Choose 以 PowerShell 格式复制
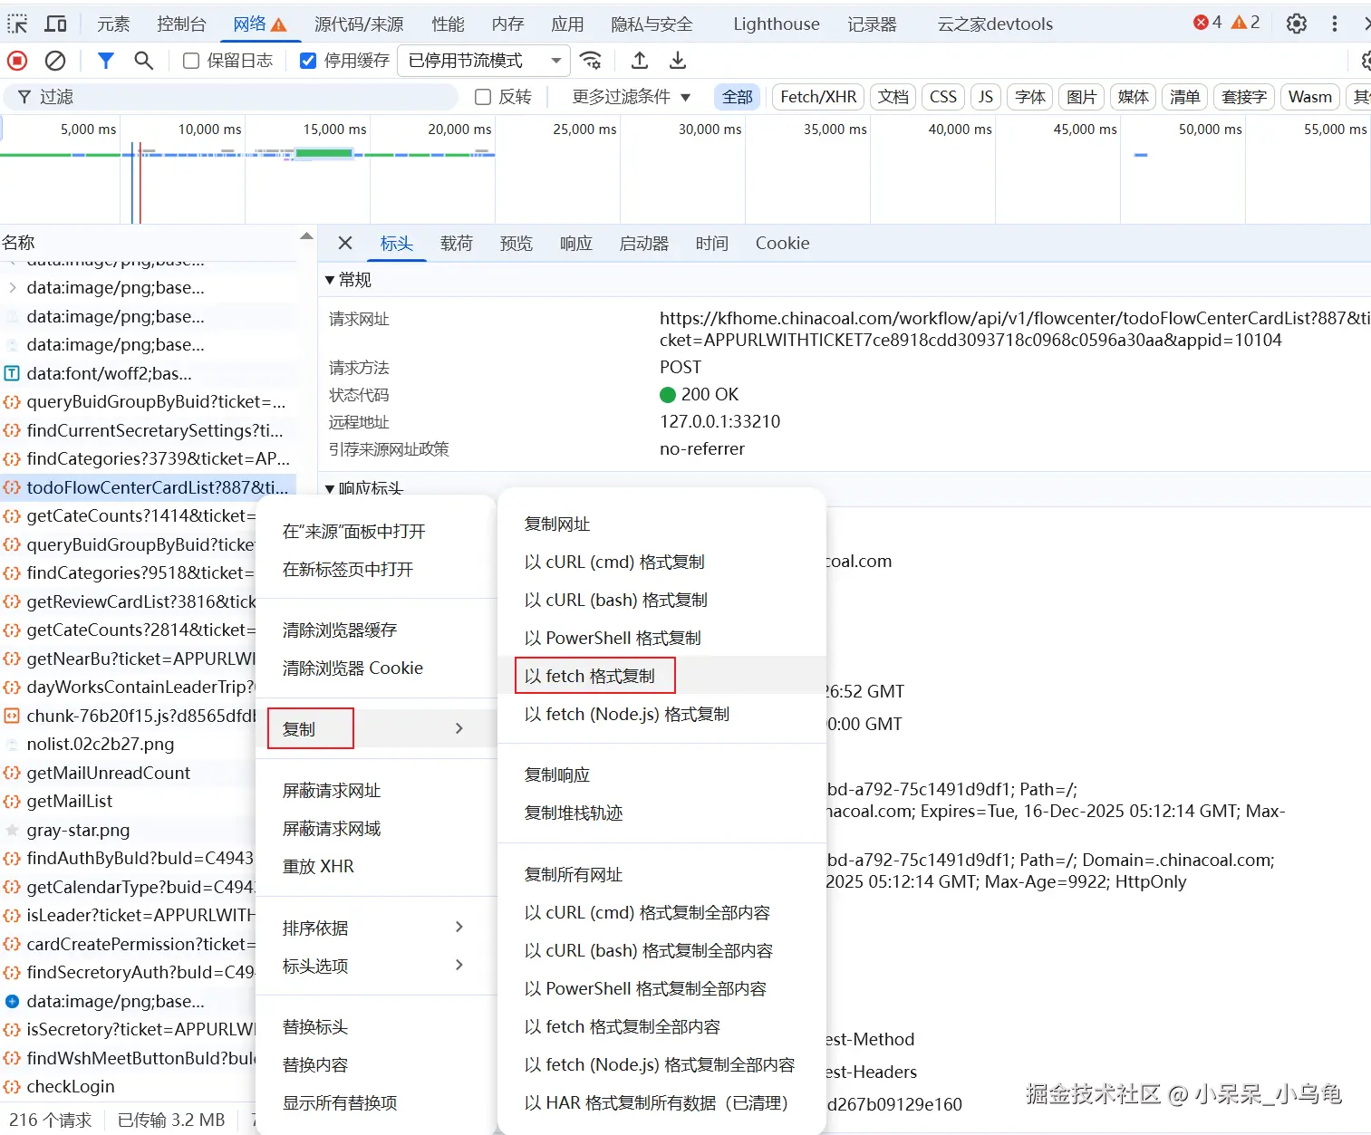 pyautogui.click(x=661, y=638)
